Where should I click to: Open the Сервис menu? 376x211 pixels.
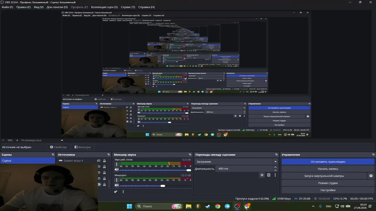(128, 7)
